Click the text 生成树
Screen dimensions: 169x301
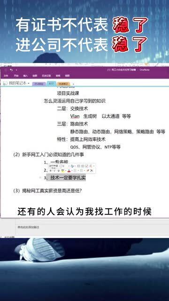click(x=90, y=116)
